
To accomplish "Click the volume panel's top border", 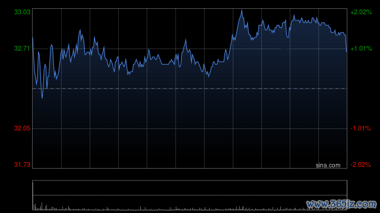I will [190, 180].
